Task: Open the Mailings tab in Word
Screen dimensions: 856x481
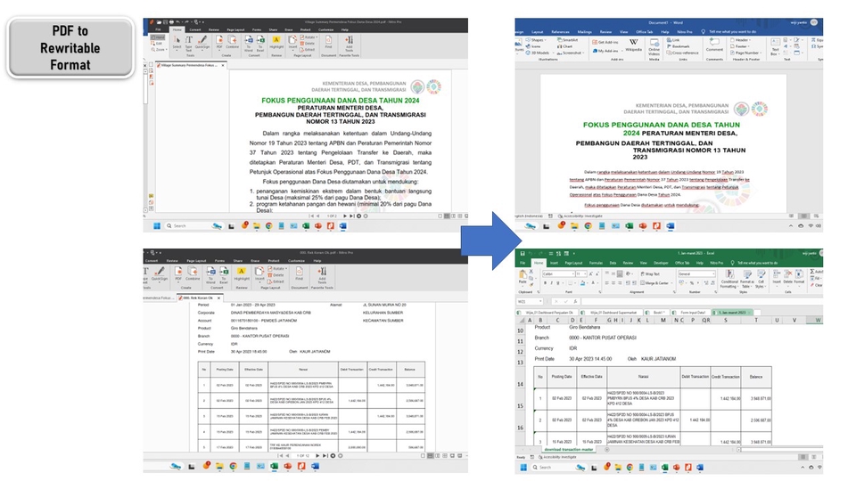Action: click(x=584, y=32)
